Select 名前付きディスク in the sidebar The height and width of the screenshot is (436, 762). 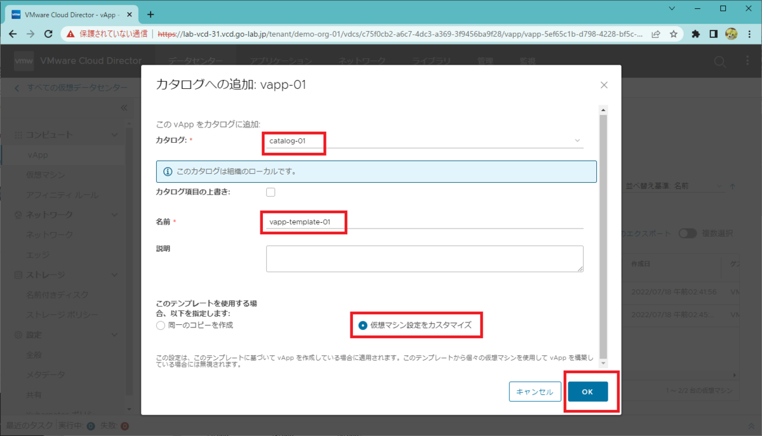[x=58, y=295]
